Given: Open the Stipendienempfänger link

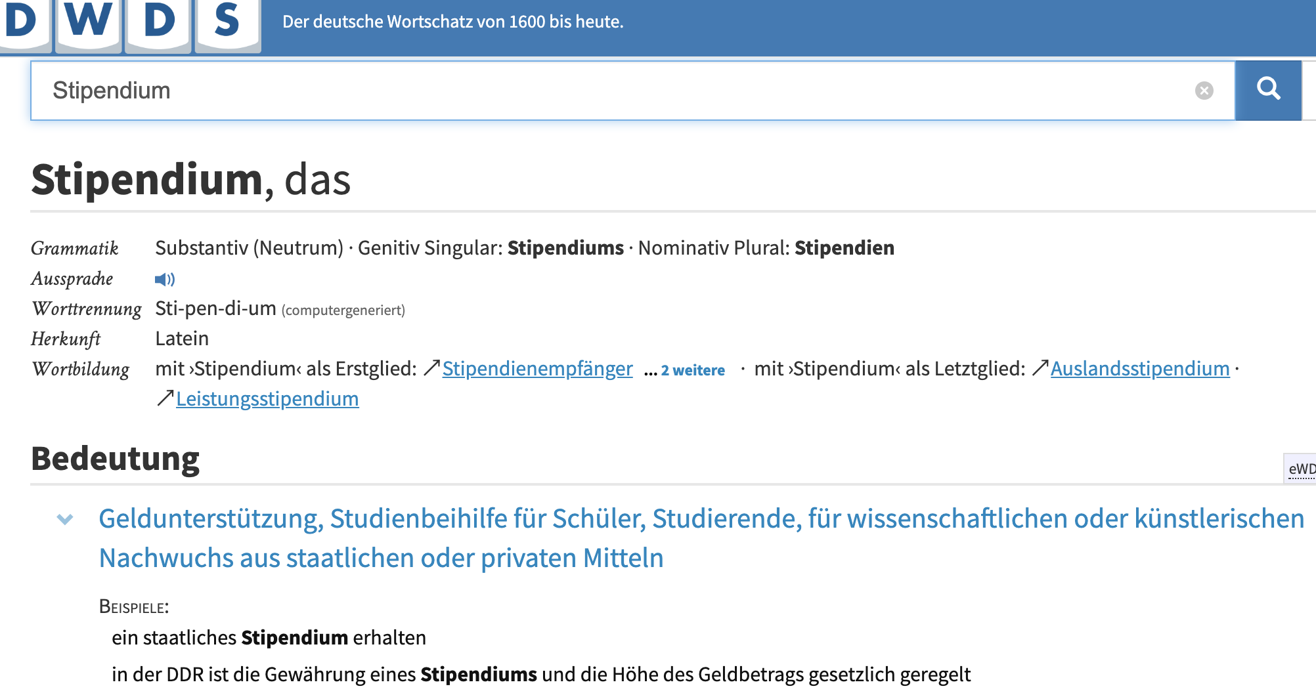Looking at the screenshot, I should click(537, 369).
